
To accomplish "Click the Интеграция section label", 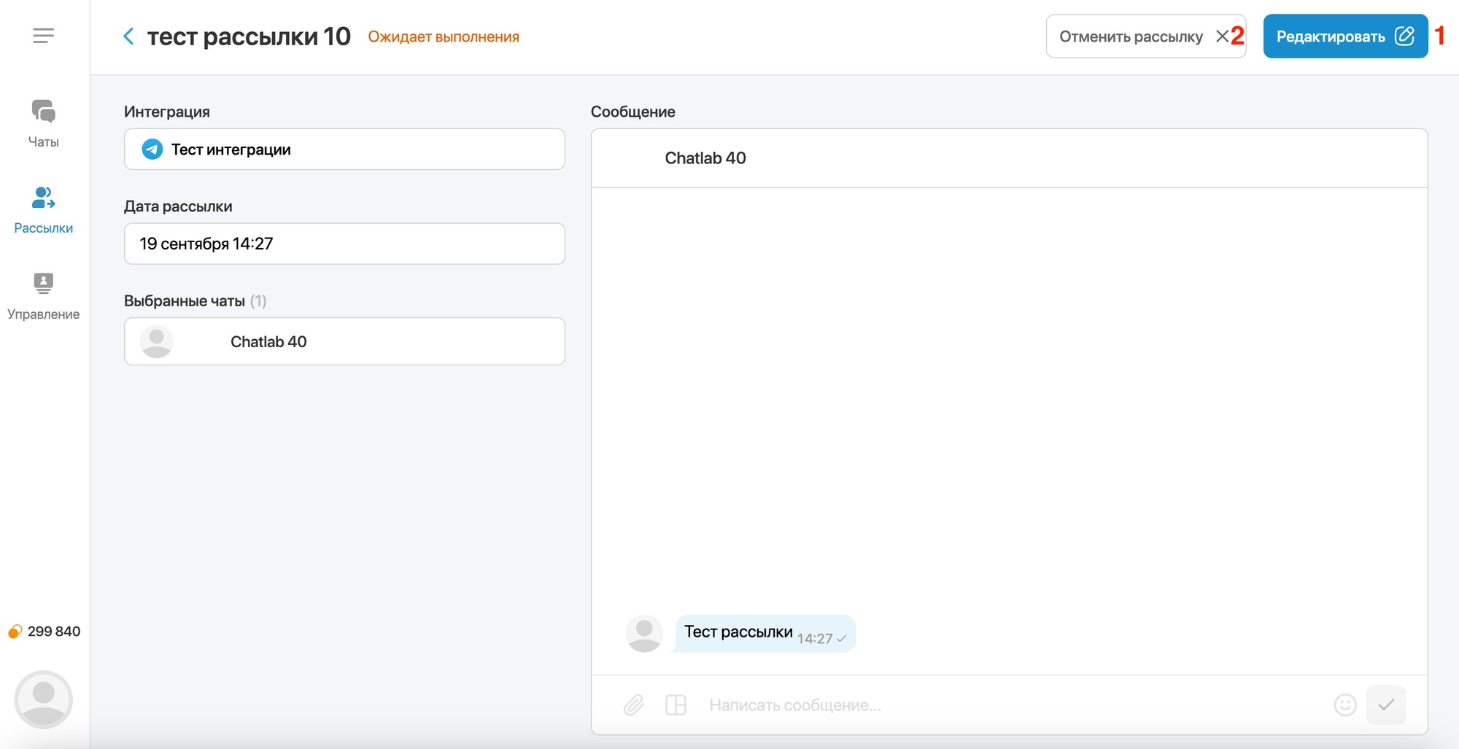I will click(x=167, y=112).
